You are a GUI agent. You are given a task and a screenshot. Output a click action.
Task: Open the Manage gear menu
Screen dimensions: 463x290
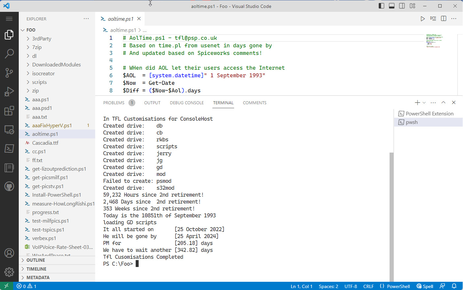coord(9,272)
